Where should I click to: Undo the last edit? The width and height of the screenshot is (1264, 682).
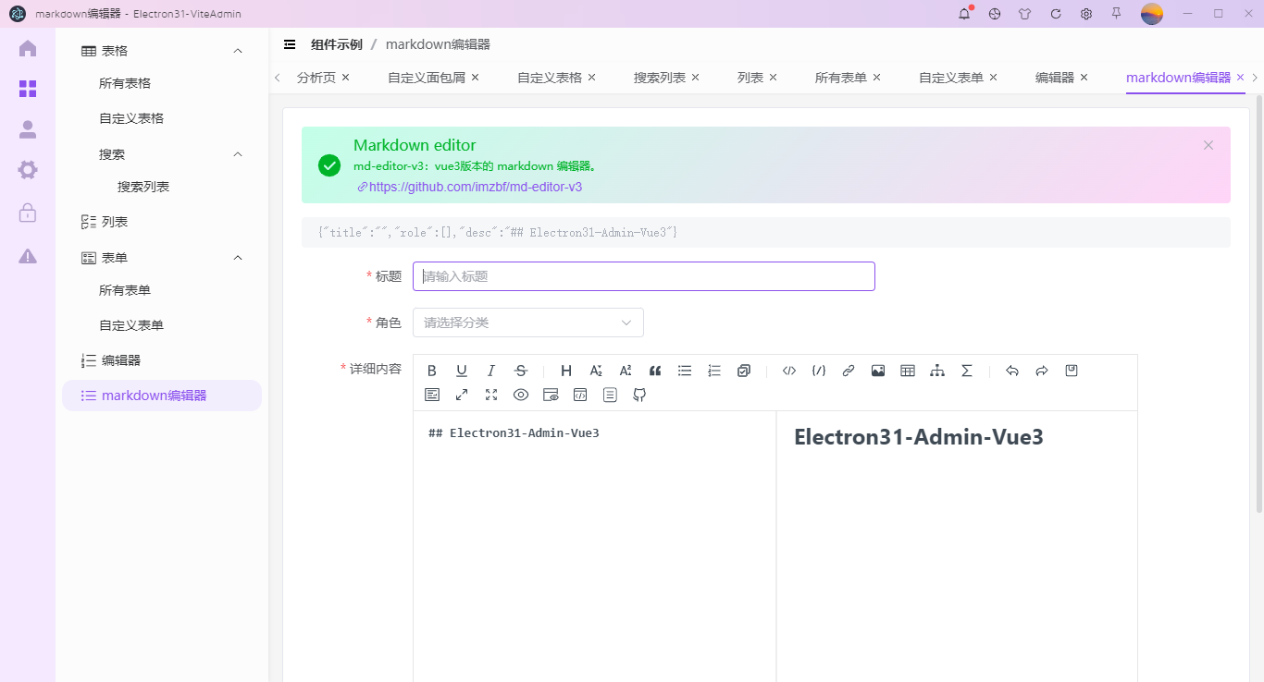[1011, 371]
